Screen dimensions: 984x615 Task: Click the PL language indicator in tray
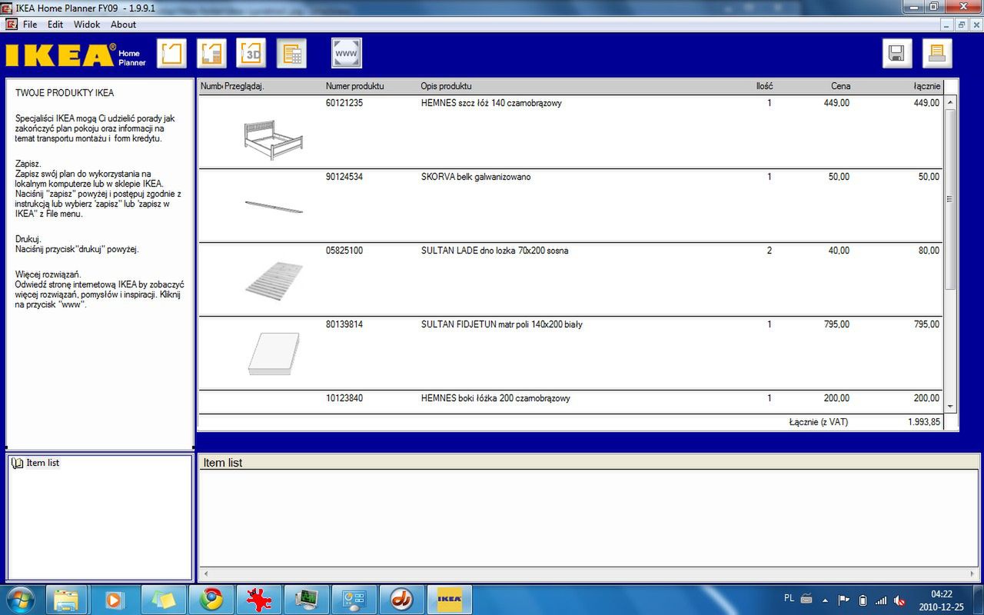[x=789, y=599]
